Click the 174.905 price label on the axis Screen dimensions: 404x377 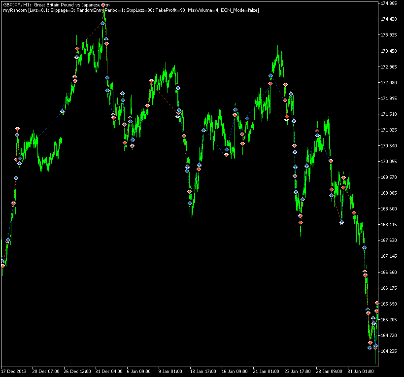tap(389, 3)
